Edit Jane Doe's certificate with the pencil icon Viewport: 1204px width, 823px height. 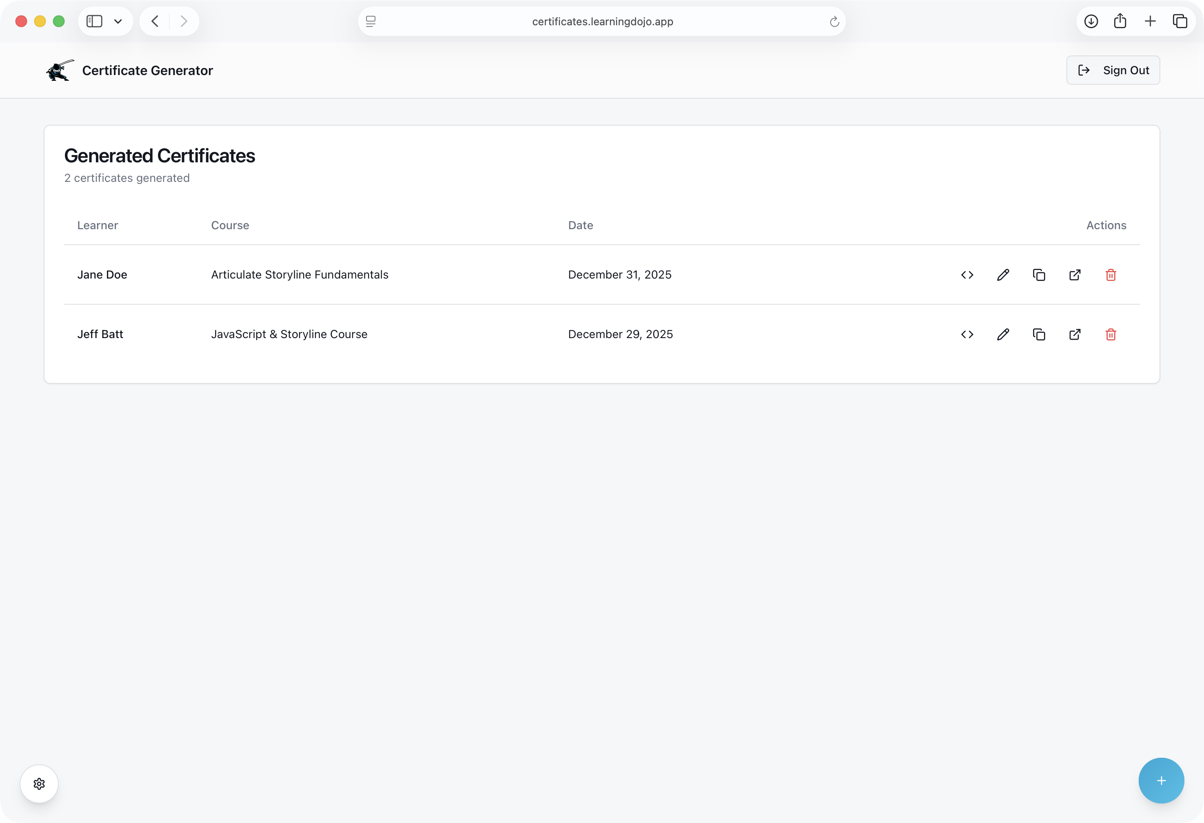[x=1002, y=275]
